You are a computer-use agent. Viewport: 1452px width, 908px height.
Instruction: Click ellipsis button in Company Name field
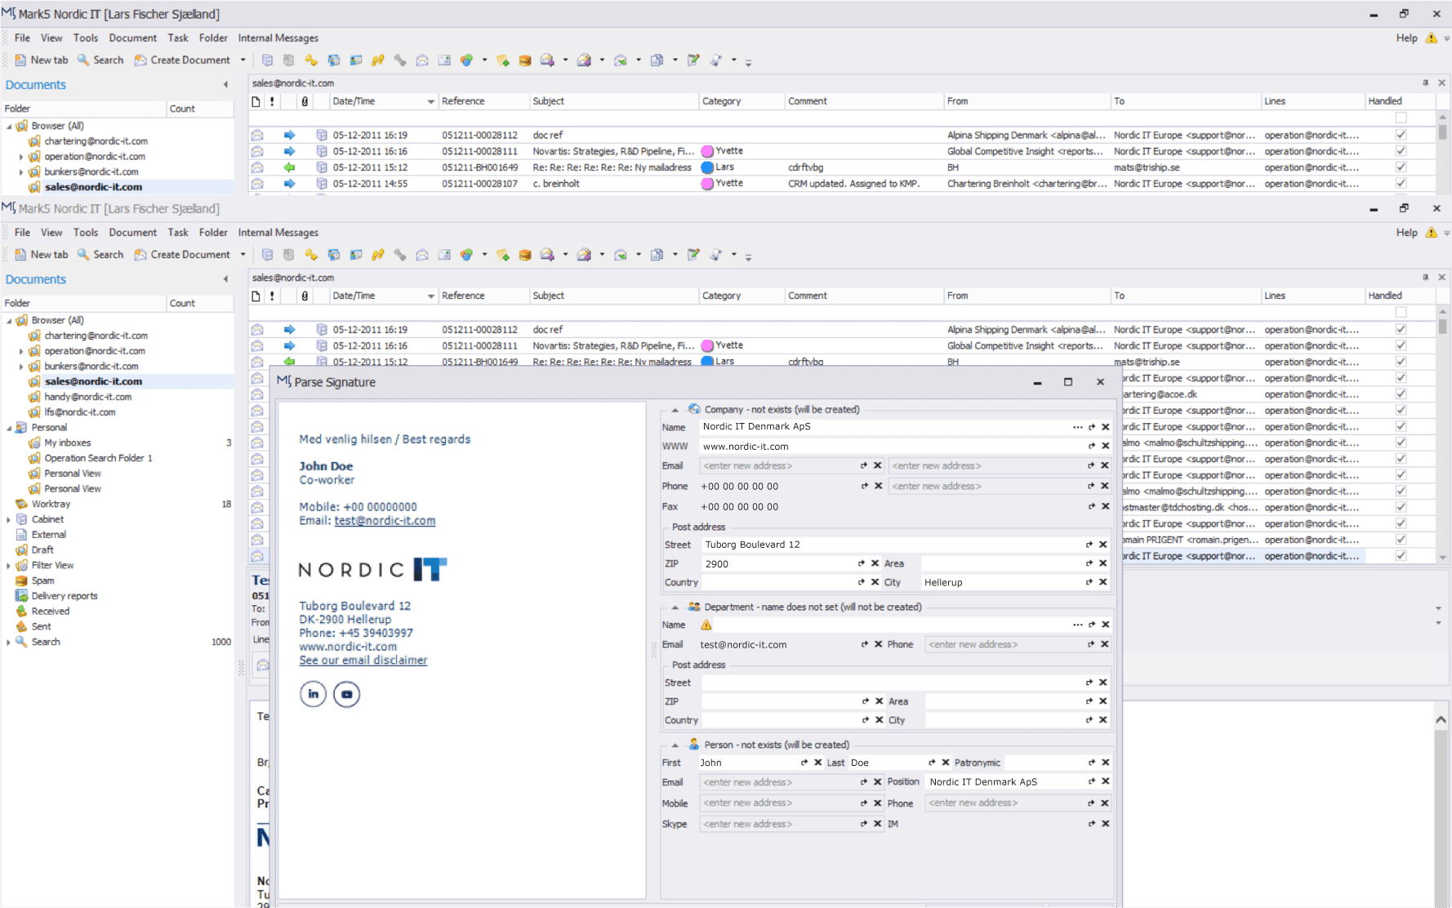pyautogui.click(x=1077, y=427)
